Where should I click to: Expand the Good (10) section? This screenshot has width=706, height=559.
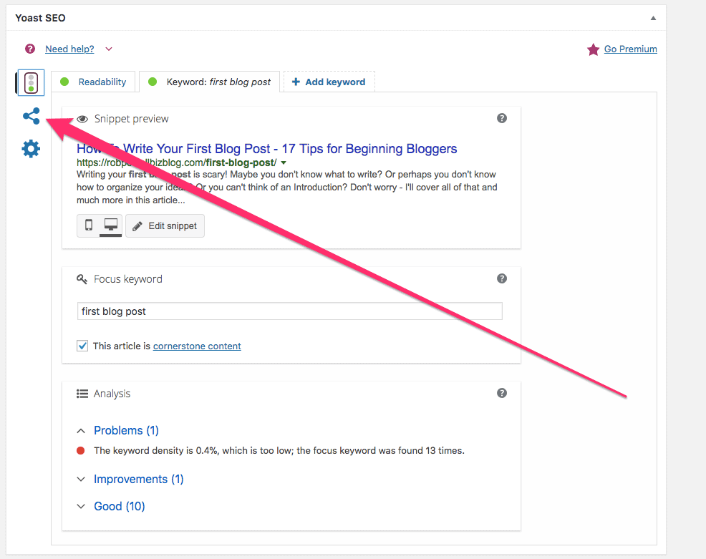coord(111,506)
